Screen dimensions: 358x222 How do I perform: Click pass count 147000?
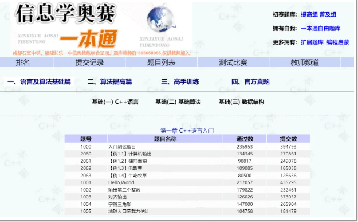tap(245, 204)
